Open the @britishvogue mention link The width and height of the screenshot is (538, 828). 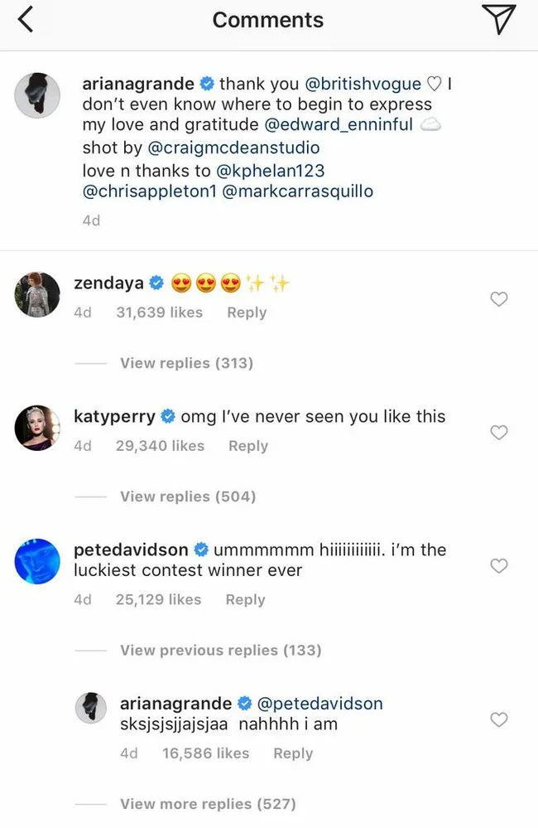tap(363, 84)
